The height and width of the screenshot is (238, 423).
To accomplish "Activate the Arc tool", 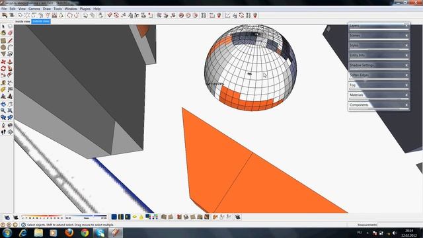I will pyautogui.click(x=10, y=48).
